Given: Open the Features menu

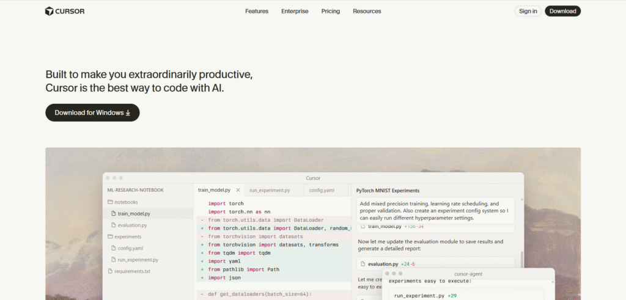Looking at the screenshot, I should tap(257, 11).
